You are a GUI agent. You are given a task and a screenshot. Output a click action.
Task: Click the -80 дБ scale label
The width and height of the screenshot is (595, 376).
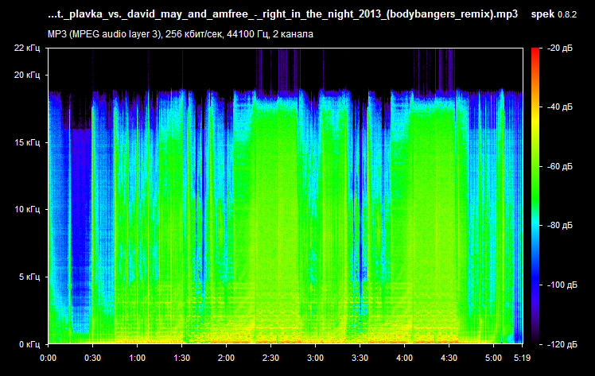tap(560, 226)
